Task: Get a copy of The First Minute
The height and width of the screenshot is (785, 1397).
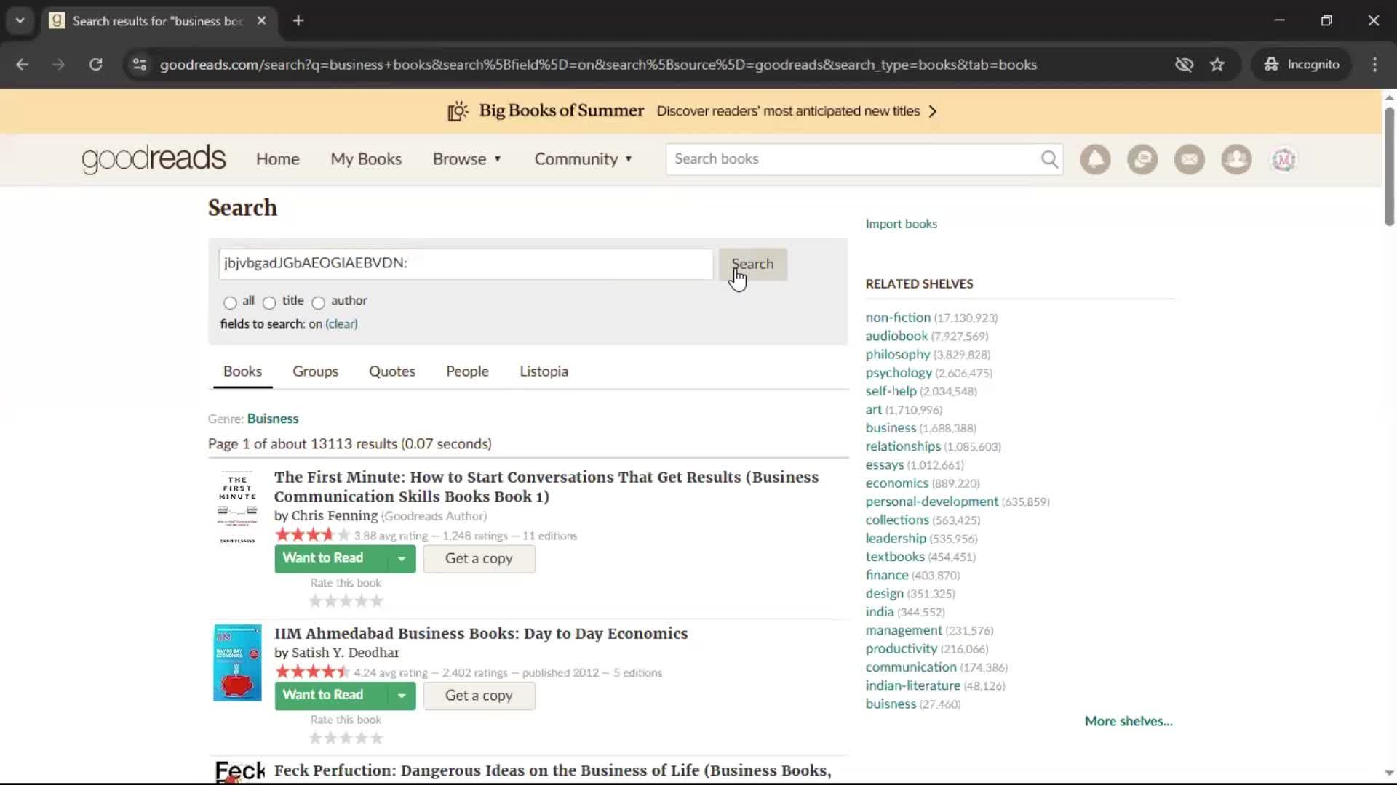Action: point(479,559)
